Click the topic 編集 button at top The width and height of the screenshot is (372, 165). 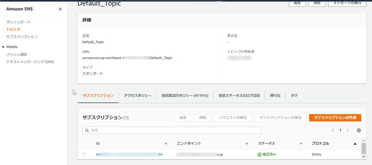[297, 3]
